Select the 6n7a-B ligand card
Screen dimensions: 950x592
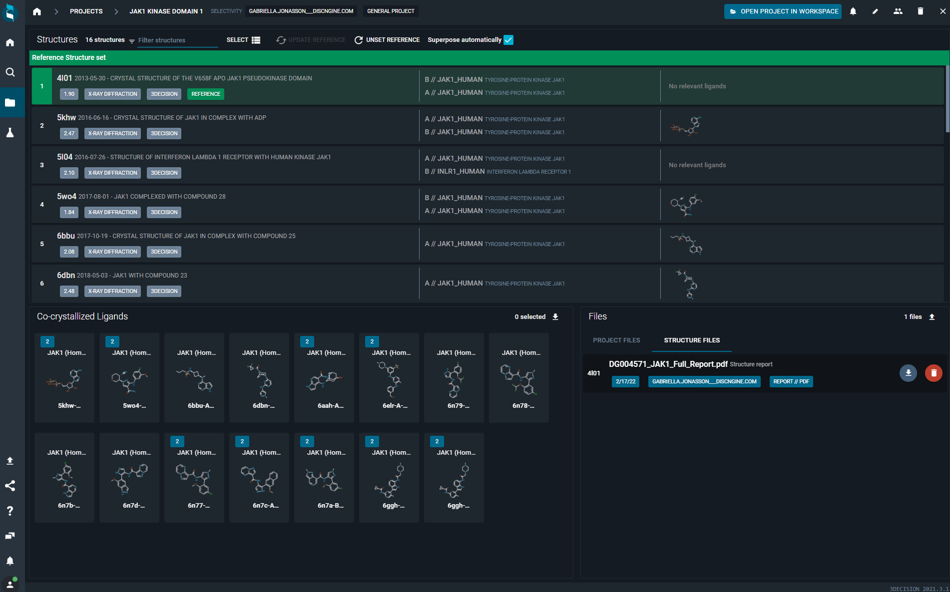(324, 478)
